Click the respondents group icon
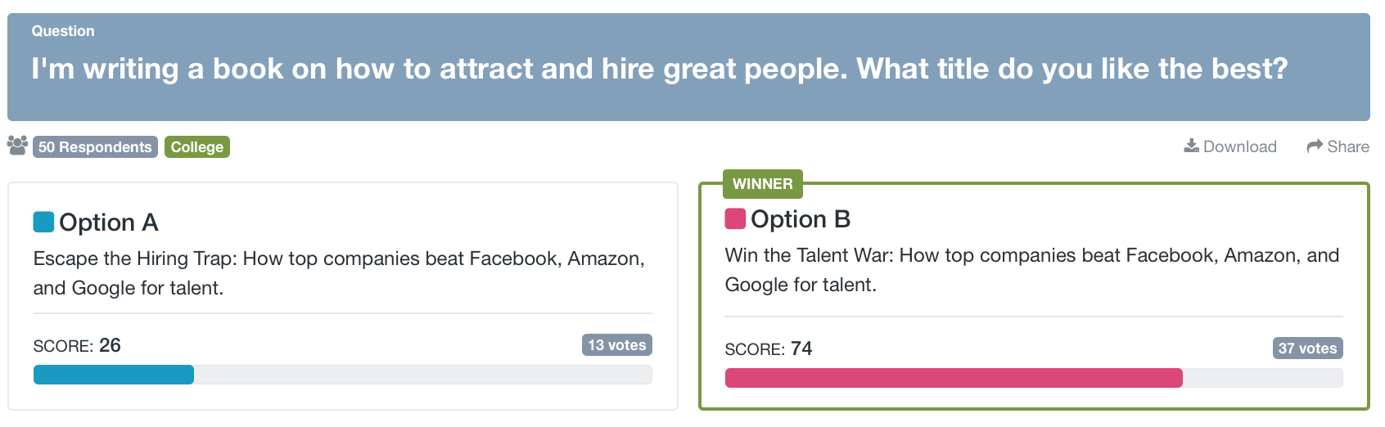 (17, 146)
